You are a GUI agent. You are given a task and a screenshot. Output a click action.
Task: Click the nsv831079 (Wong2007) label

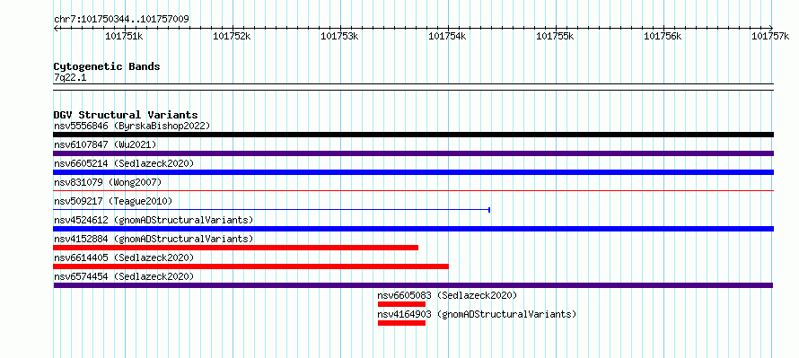point(108,182)
